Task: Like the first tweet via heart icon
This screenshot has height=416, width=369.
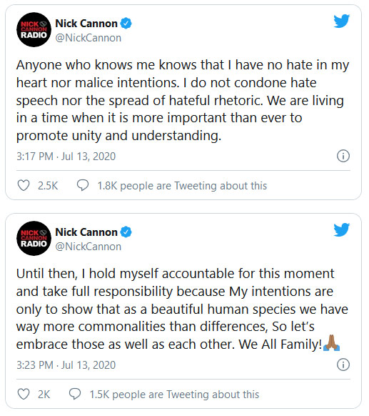Action: (x=24, y=185)
